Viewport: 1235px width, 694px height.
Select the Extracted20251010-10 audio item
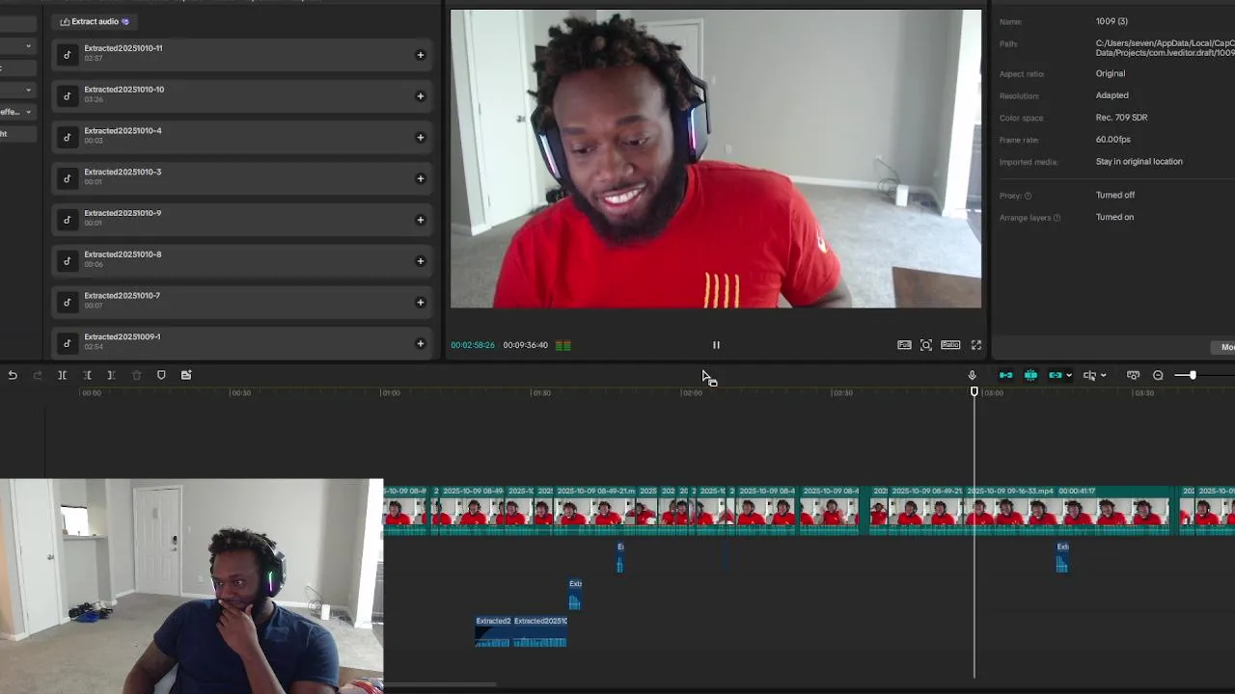241,96
